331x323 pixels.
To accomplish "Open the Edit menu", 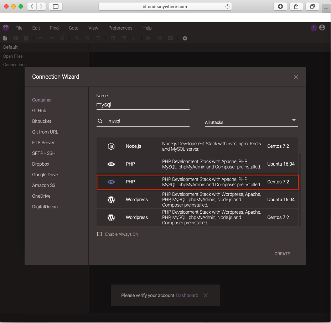I will pos(36,28).
